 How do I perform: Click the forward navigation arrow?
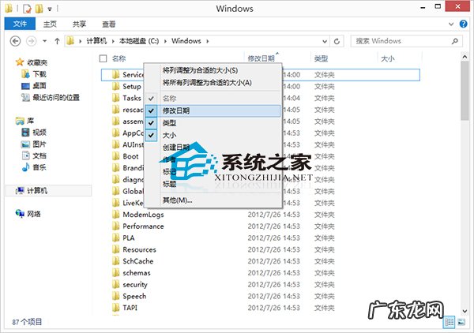point(31,41)
